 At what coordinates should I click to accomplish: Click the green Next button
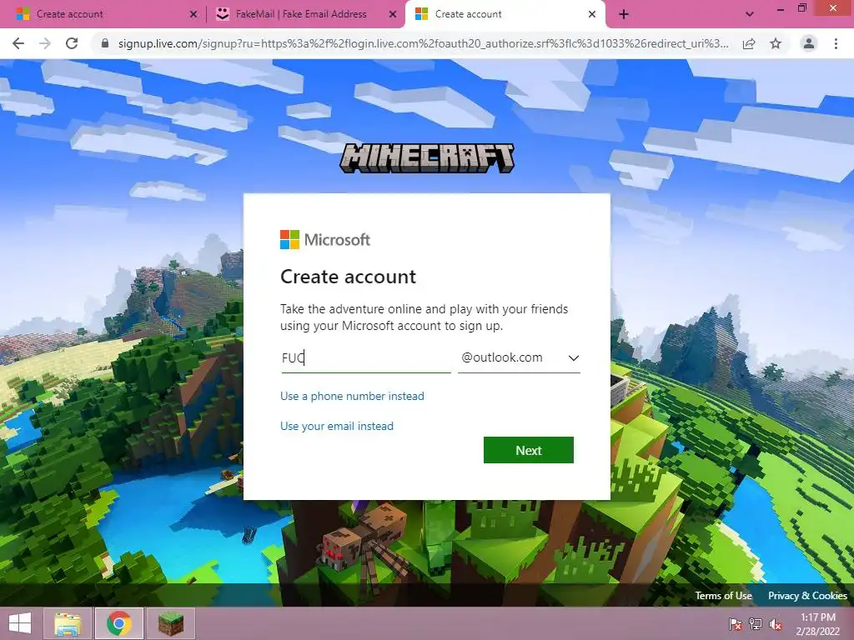click(x=528, y=450)
